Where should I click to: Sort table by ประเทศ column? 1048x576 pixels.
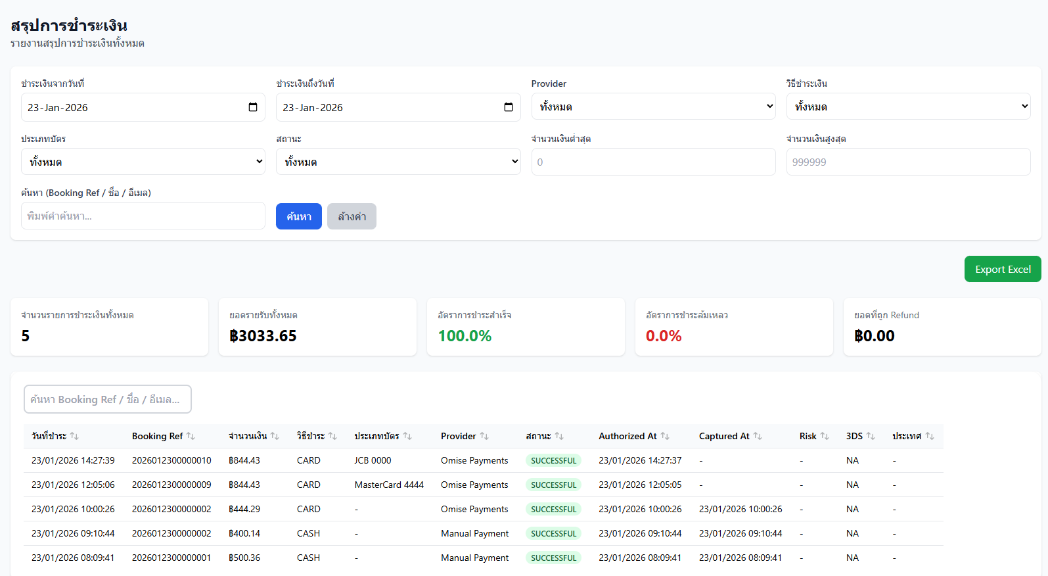pyautogui.click(x=913, y=436)
